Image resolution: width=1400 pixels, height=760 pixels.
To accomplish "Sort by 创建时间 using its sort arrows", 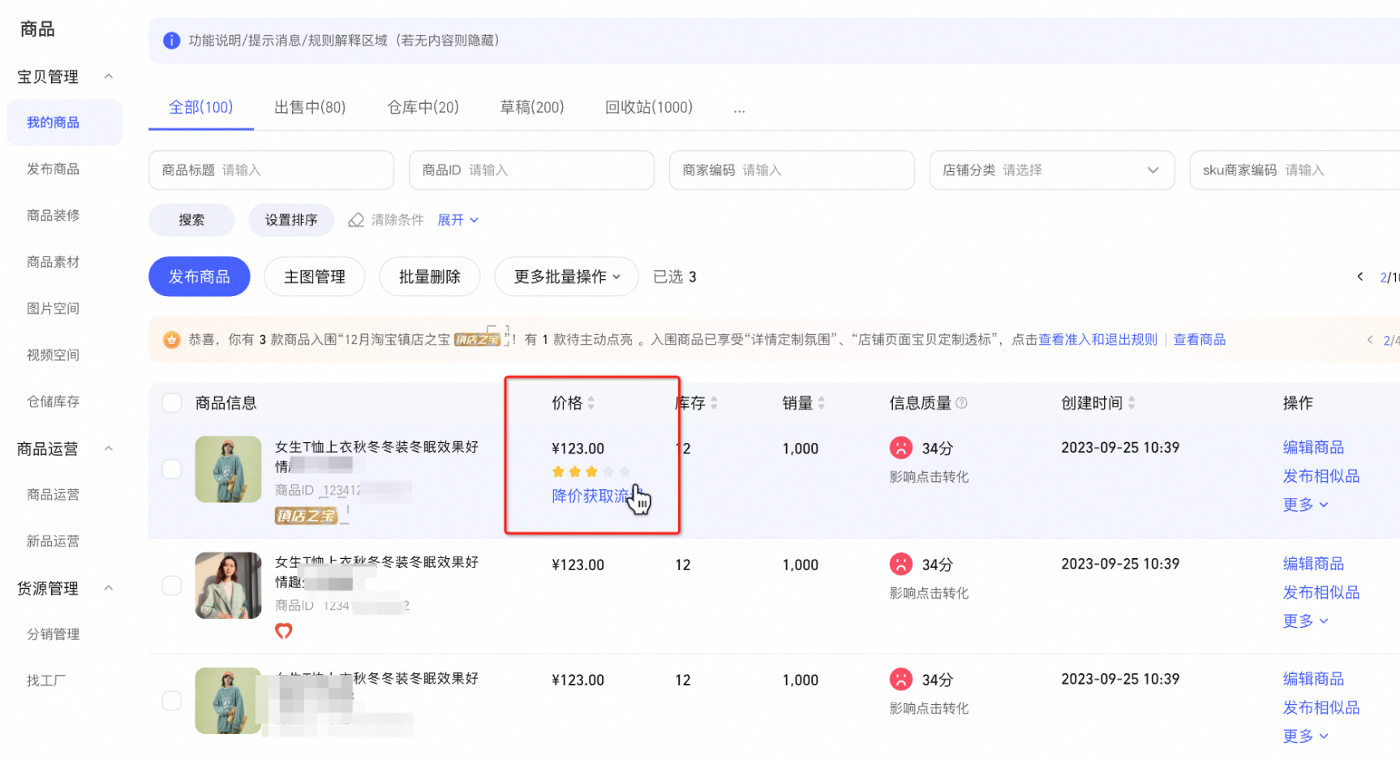I will point(1132,403).
